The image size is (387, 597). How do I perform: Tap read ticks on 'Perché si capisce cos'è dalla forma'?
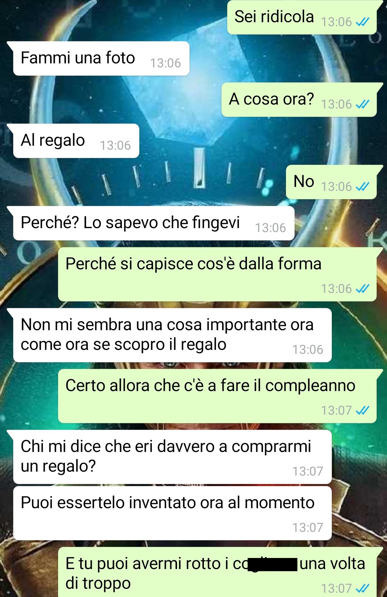pos(362,289)
